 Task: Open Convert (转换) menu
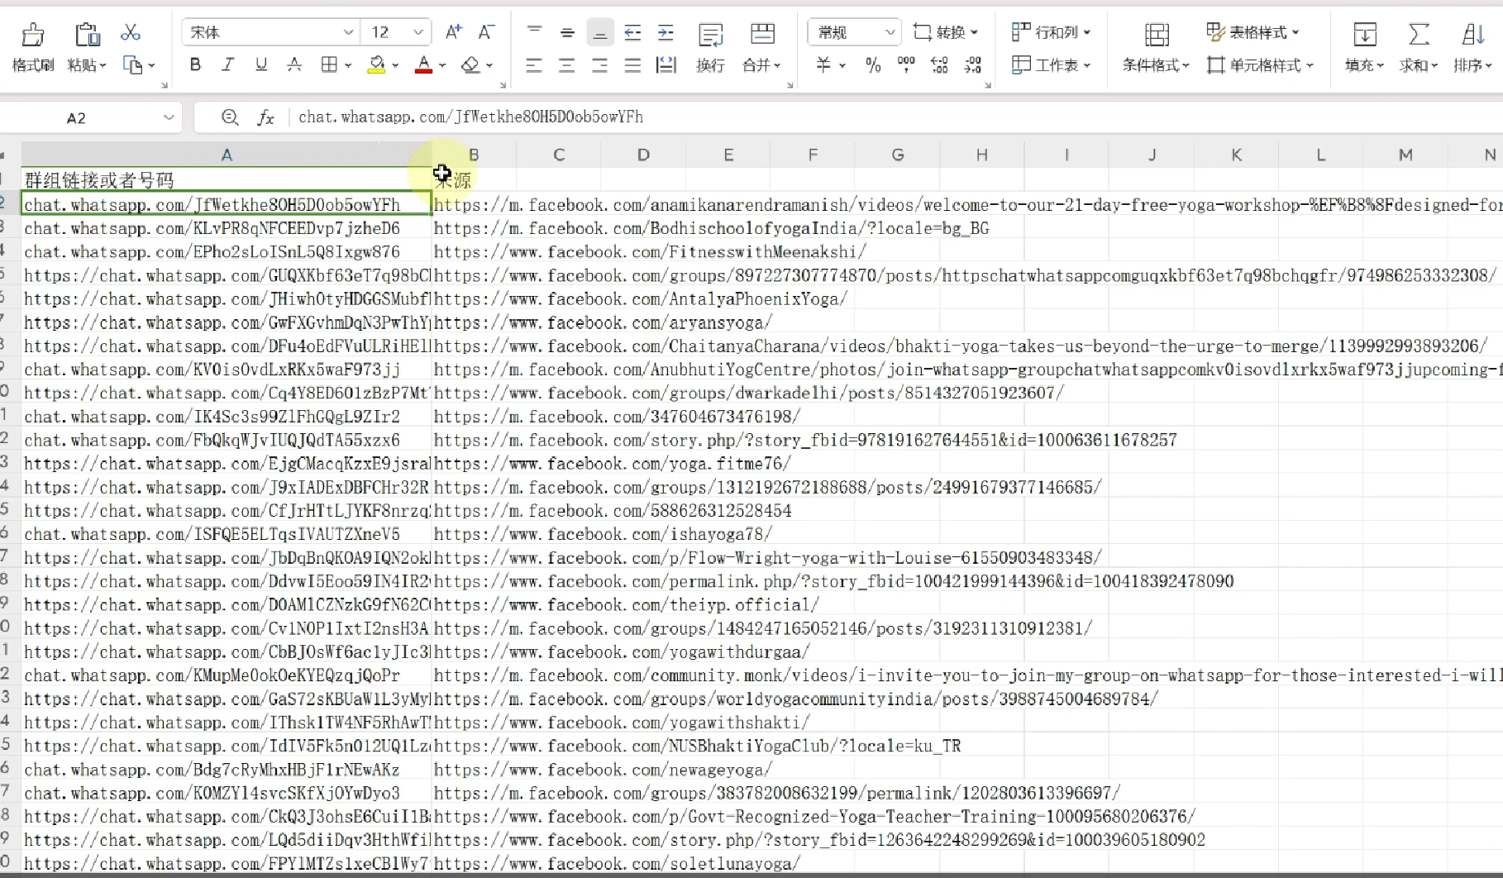click(945, 32)
